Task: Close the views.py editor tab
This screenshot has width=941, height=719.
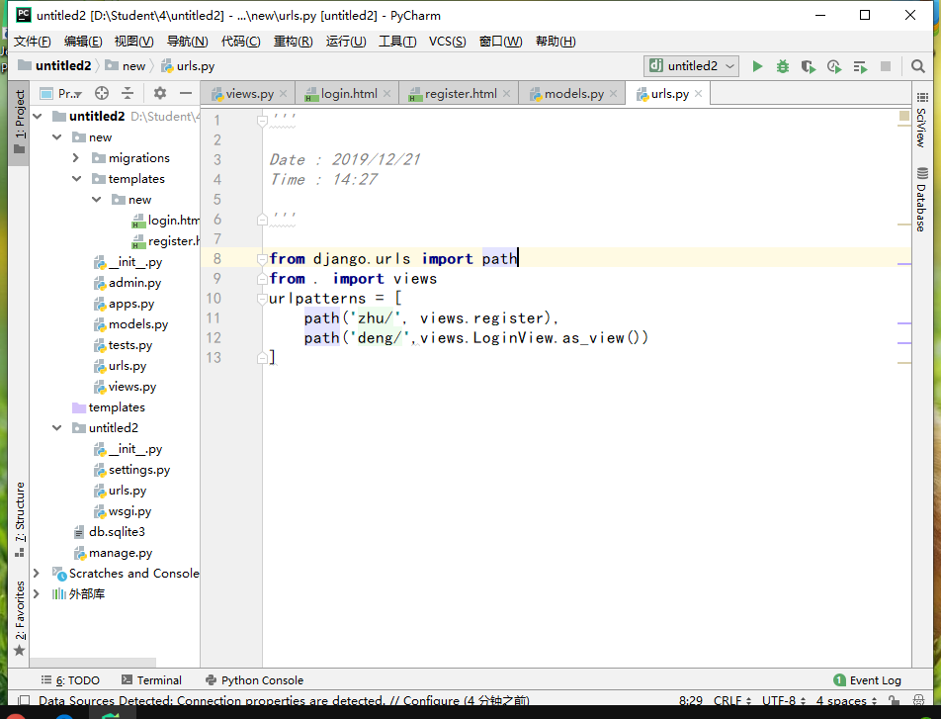Action: (283, 94)
